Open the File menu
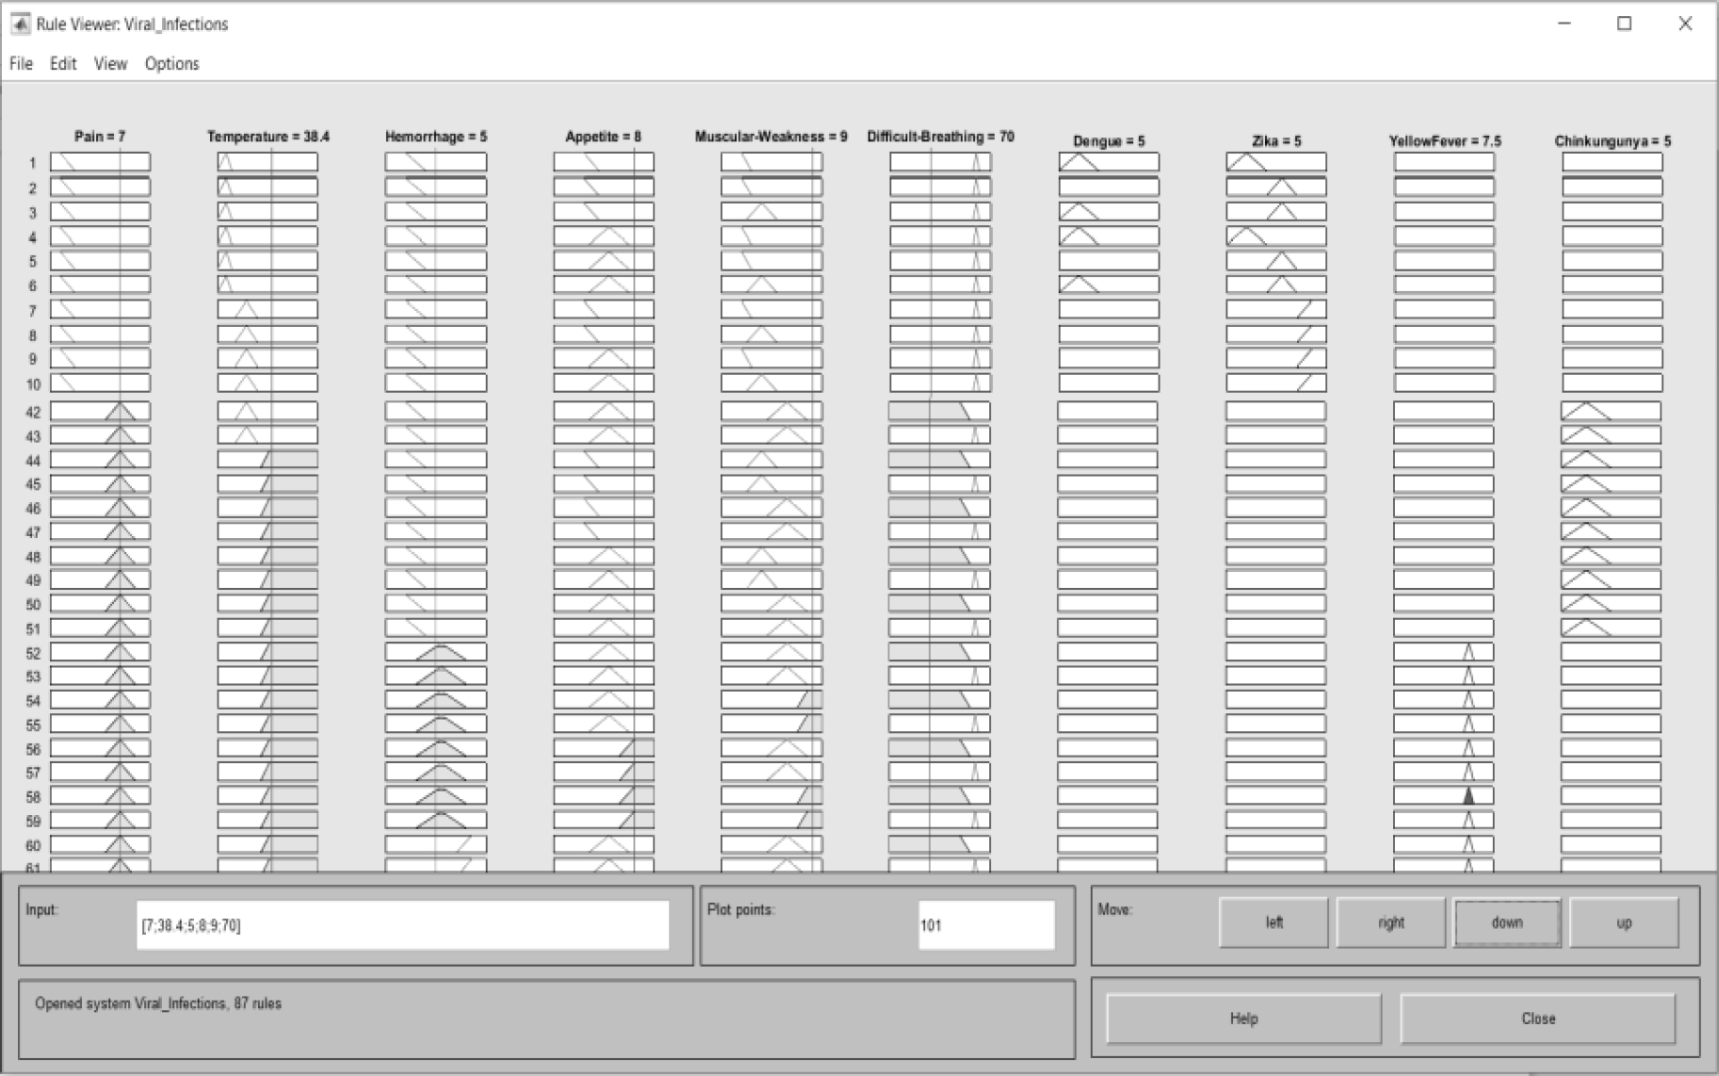Image resolution: width=1719 pixels, height=1076 pixels. 21,64
